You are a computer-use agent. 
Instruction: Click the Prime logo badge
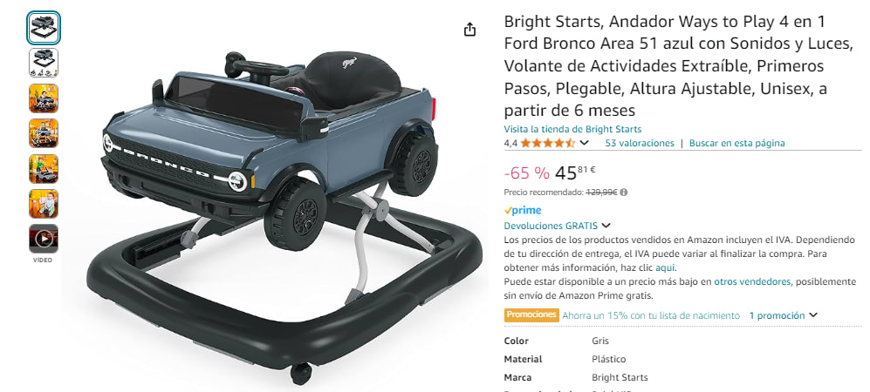tap(522, 211)
